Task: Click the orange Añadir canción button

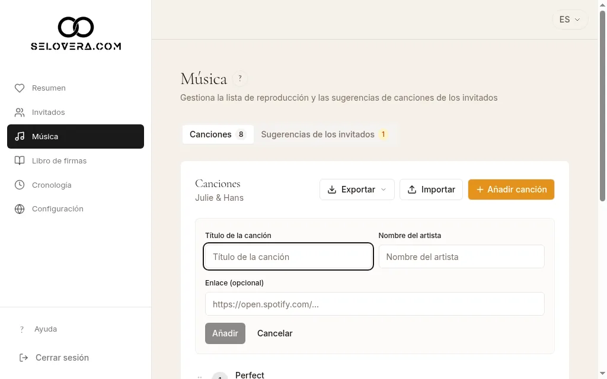Action: (x=511, y=189)
